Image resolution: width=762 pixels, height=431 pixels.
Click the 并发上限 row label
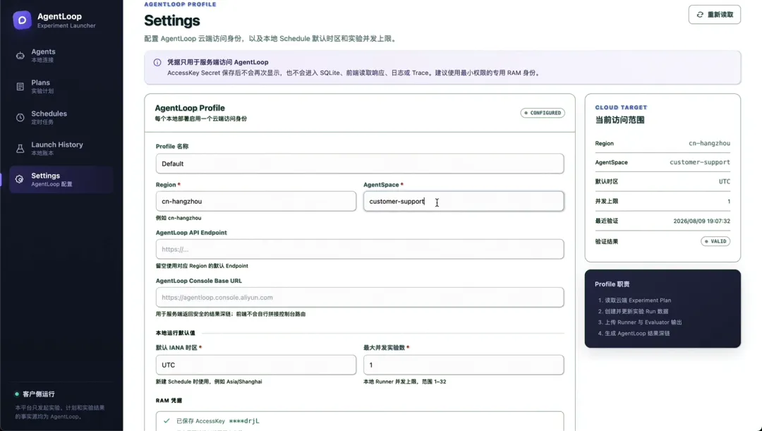pyautogui.click(x=607, y=201)
